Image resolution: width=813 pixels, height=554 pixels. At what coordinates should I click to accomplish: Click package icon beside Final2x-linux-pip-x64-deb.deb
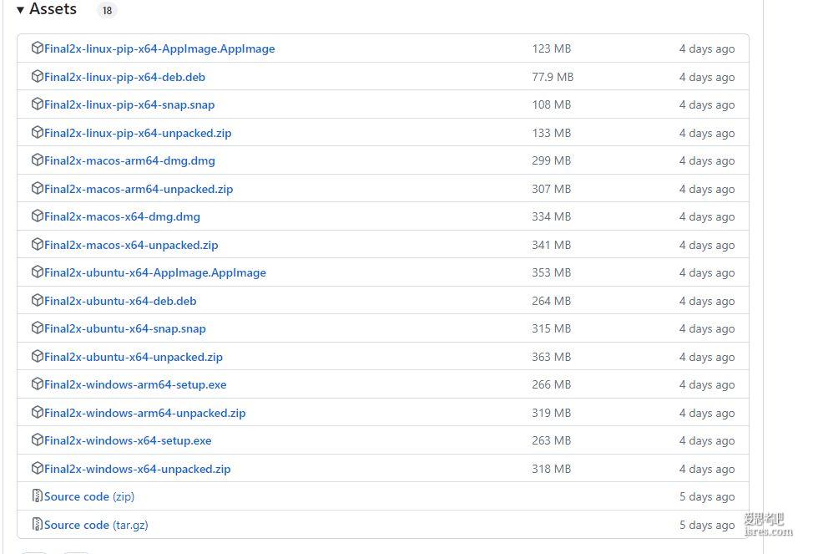pyautogui.click(x=38, y=76)
